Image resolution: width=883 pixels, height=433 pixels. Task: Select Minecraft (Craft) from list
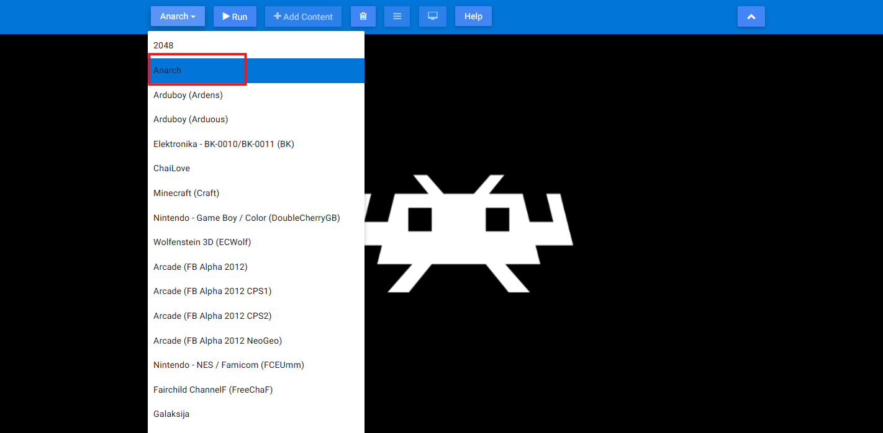186,193
